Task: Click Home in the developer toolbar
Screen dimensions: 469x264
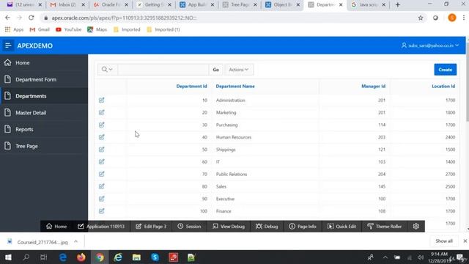Action: [x=56, y=227]
